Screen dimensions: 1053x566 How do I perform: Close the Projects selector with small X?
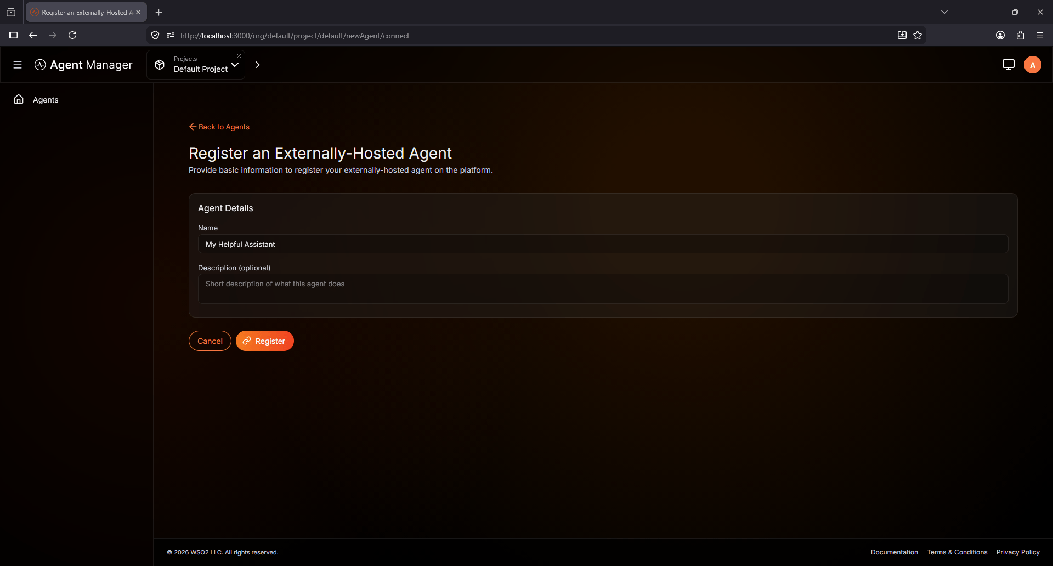click(x=239, y=56)
